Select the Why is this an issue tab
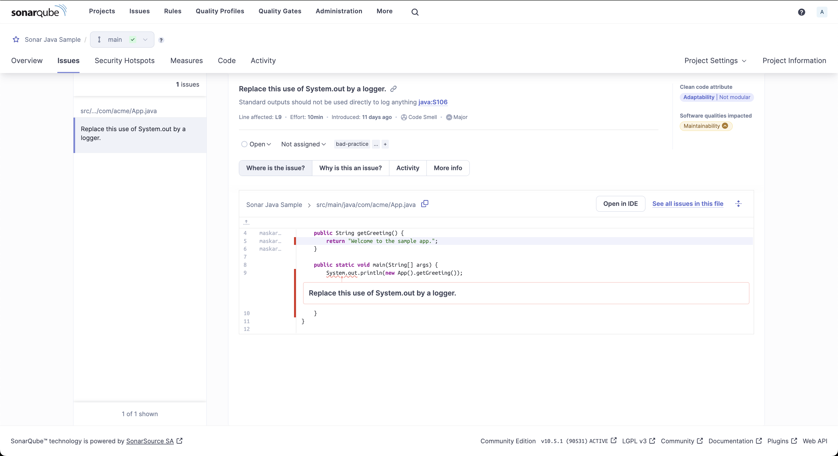The width and height of the screenshot is (838, 456). [350, 168]
